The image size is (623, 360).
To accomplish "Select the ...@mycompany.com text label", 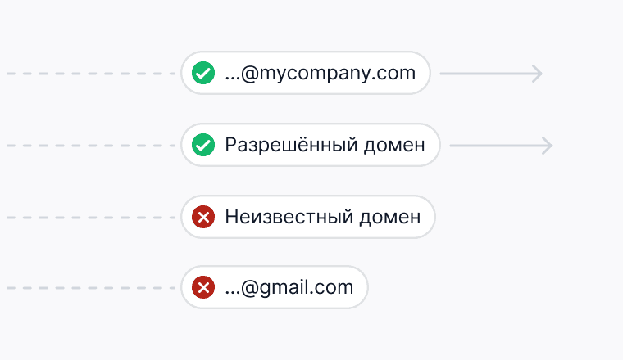I will tap(321, 74).
